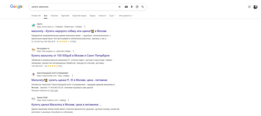Open three-dot menu for Avito result
This screenshot has width=261, height=116.
[x=85, y=27]
